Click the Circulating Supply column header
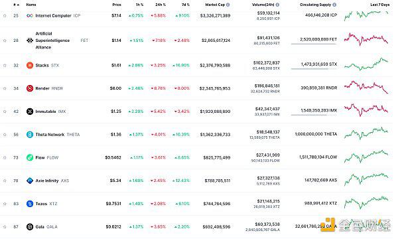The height and width of the screenshot is (239, 398). click(315, 5)
